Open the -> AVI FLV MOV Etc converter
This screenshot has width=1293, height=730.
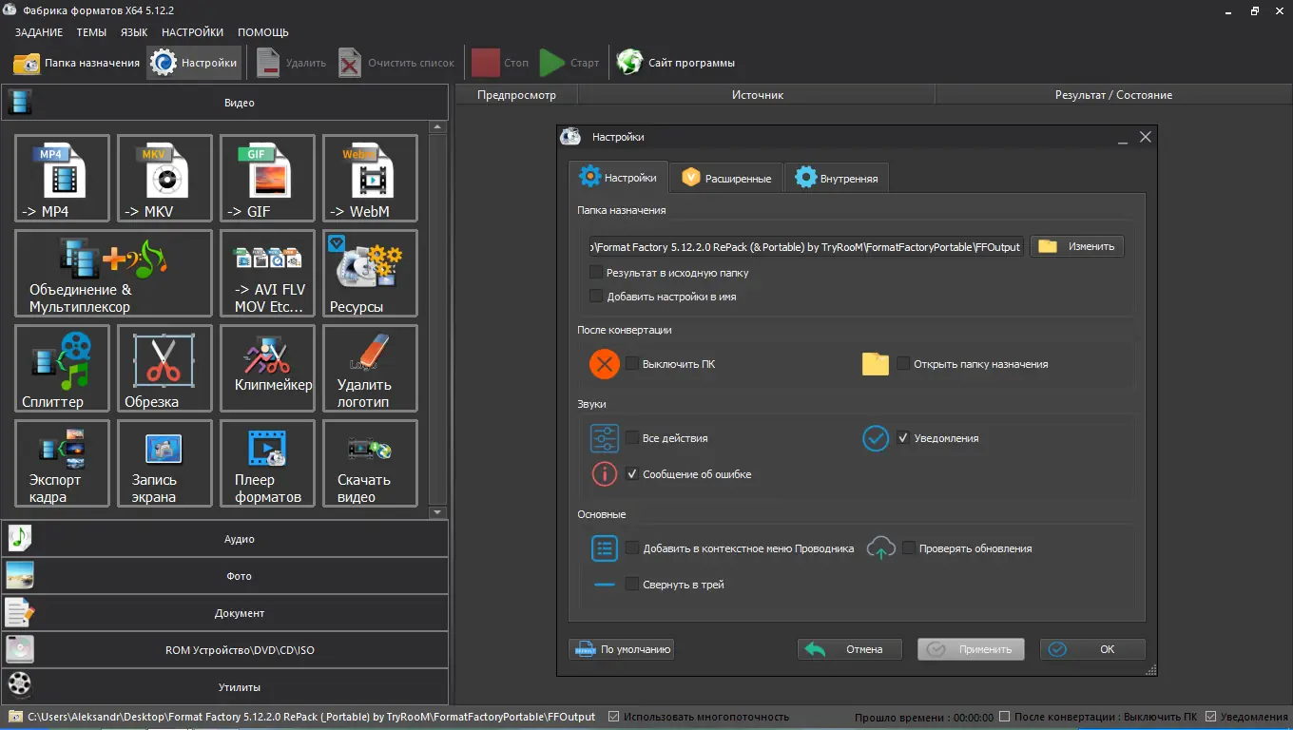[x=268, y=274]
